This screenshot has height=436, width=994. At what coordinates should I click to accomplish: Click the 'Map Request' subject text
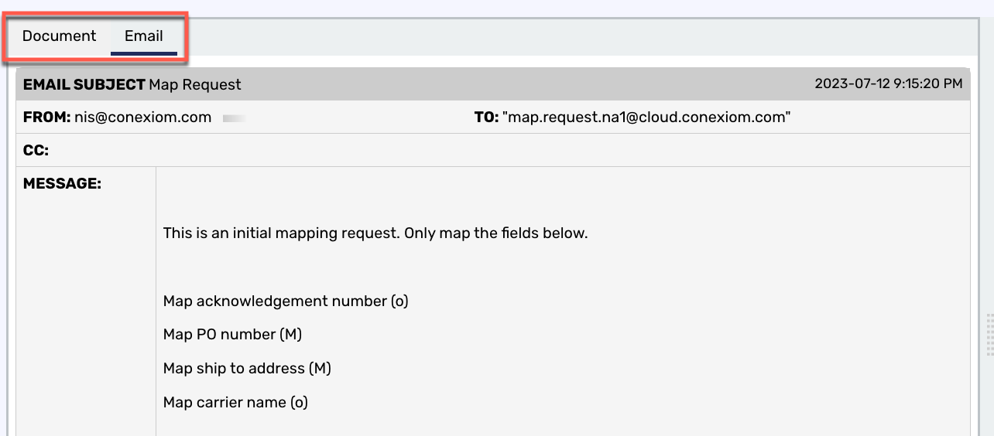pos(195,84)
